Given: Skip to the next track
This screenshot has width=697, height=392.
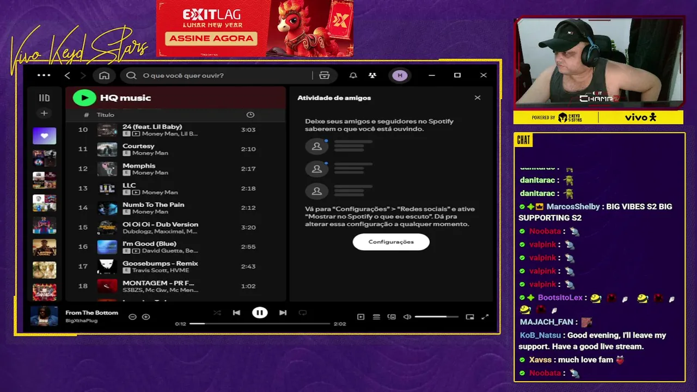Looking at the screenshot, I should (x=283, y=313).
